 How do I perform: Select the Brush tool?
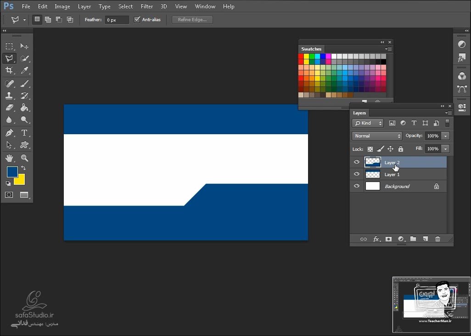[24, 83]
